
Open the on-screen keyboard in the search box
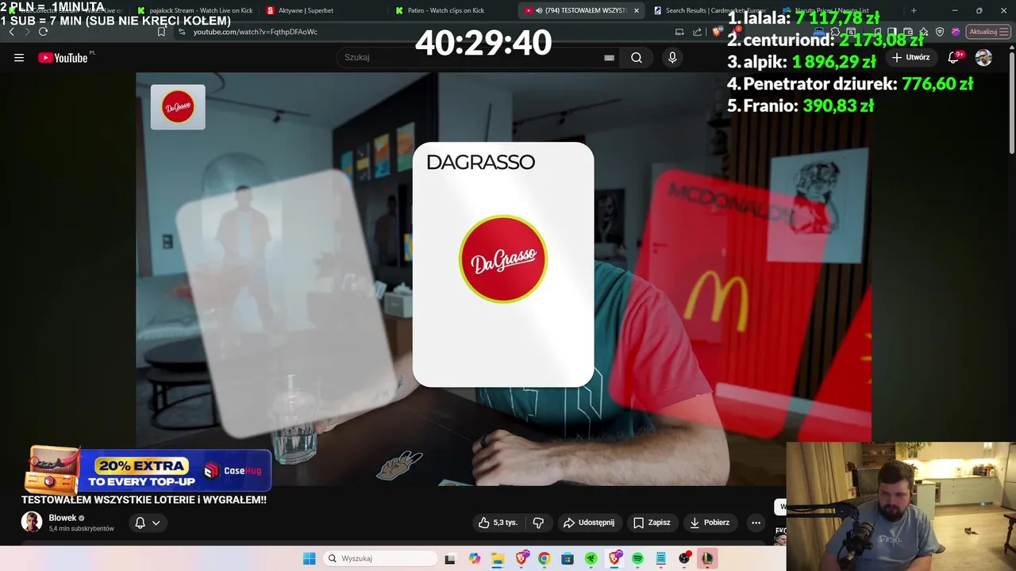tap(609, 57)
